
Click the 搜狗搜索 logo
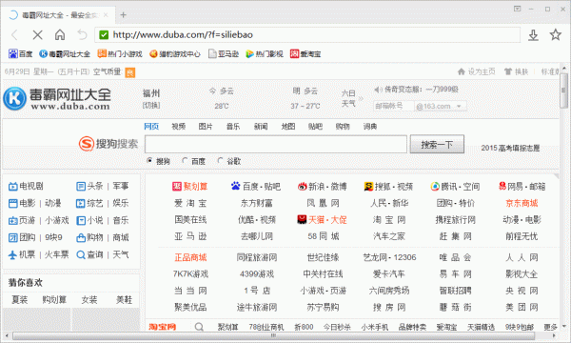[x=108, y=144]
